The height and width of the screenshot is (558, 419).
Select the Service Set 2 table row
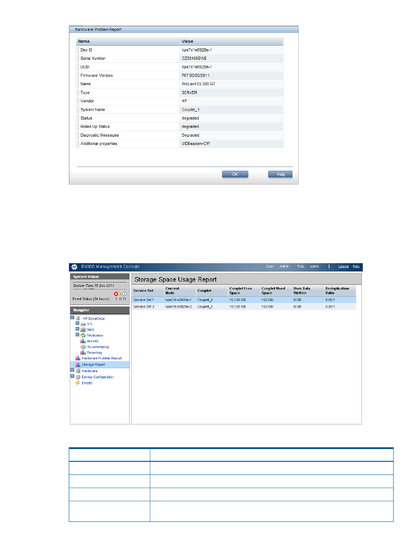point(244,307)
